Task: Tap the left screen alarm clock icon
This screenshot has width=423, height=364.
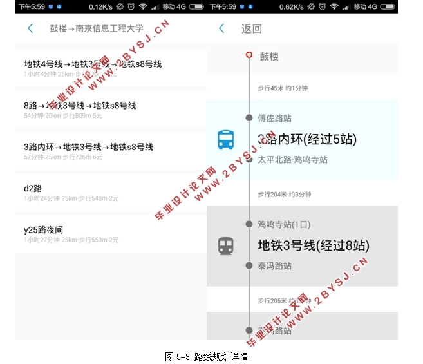Action: click(x=131, y=6)
